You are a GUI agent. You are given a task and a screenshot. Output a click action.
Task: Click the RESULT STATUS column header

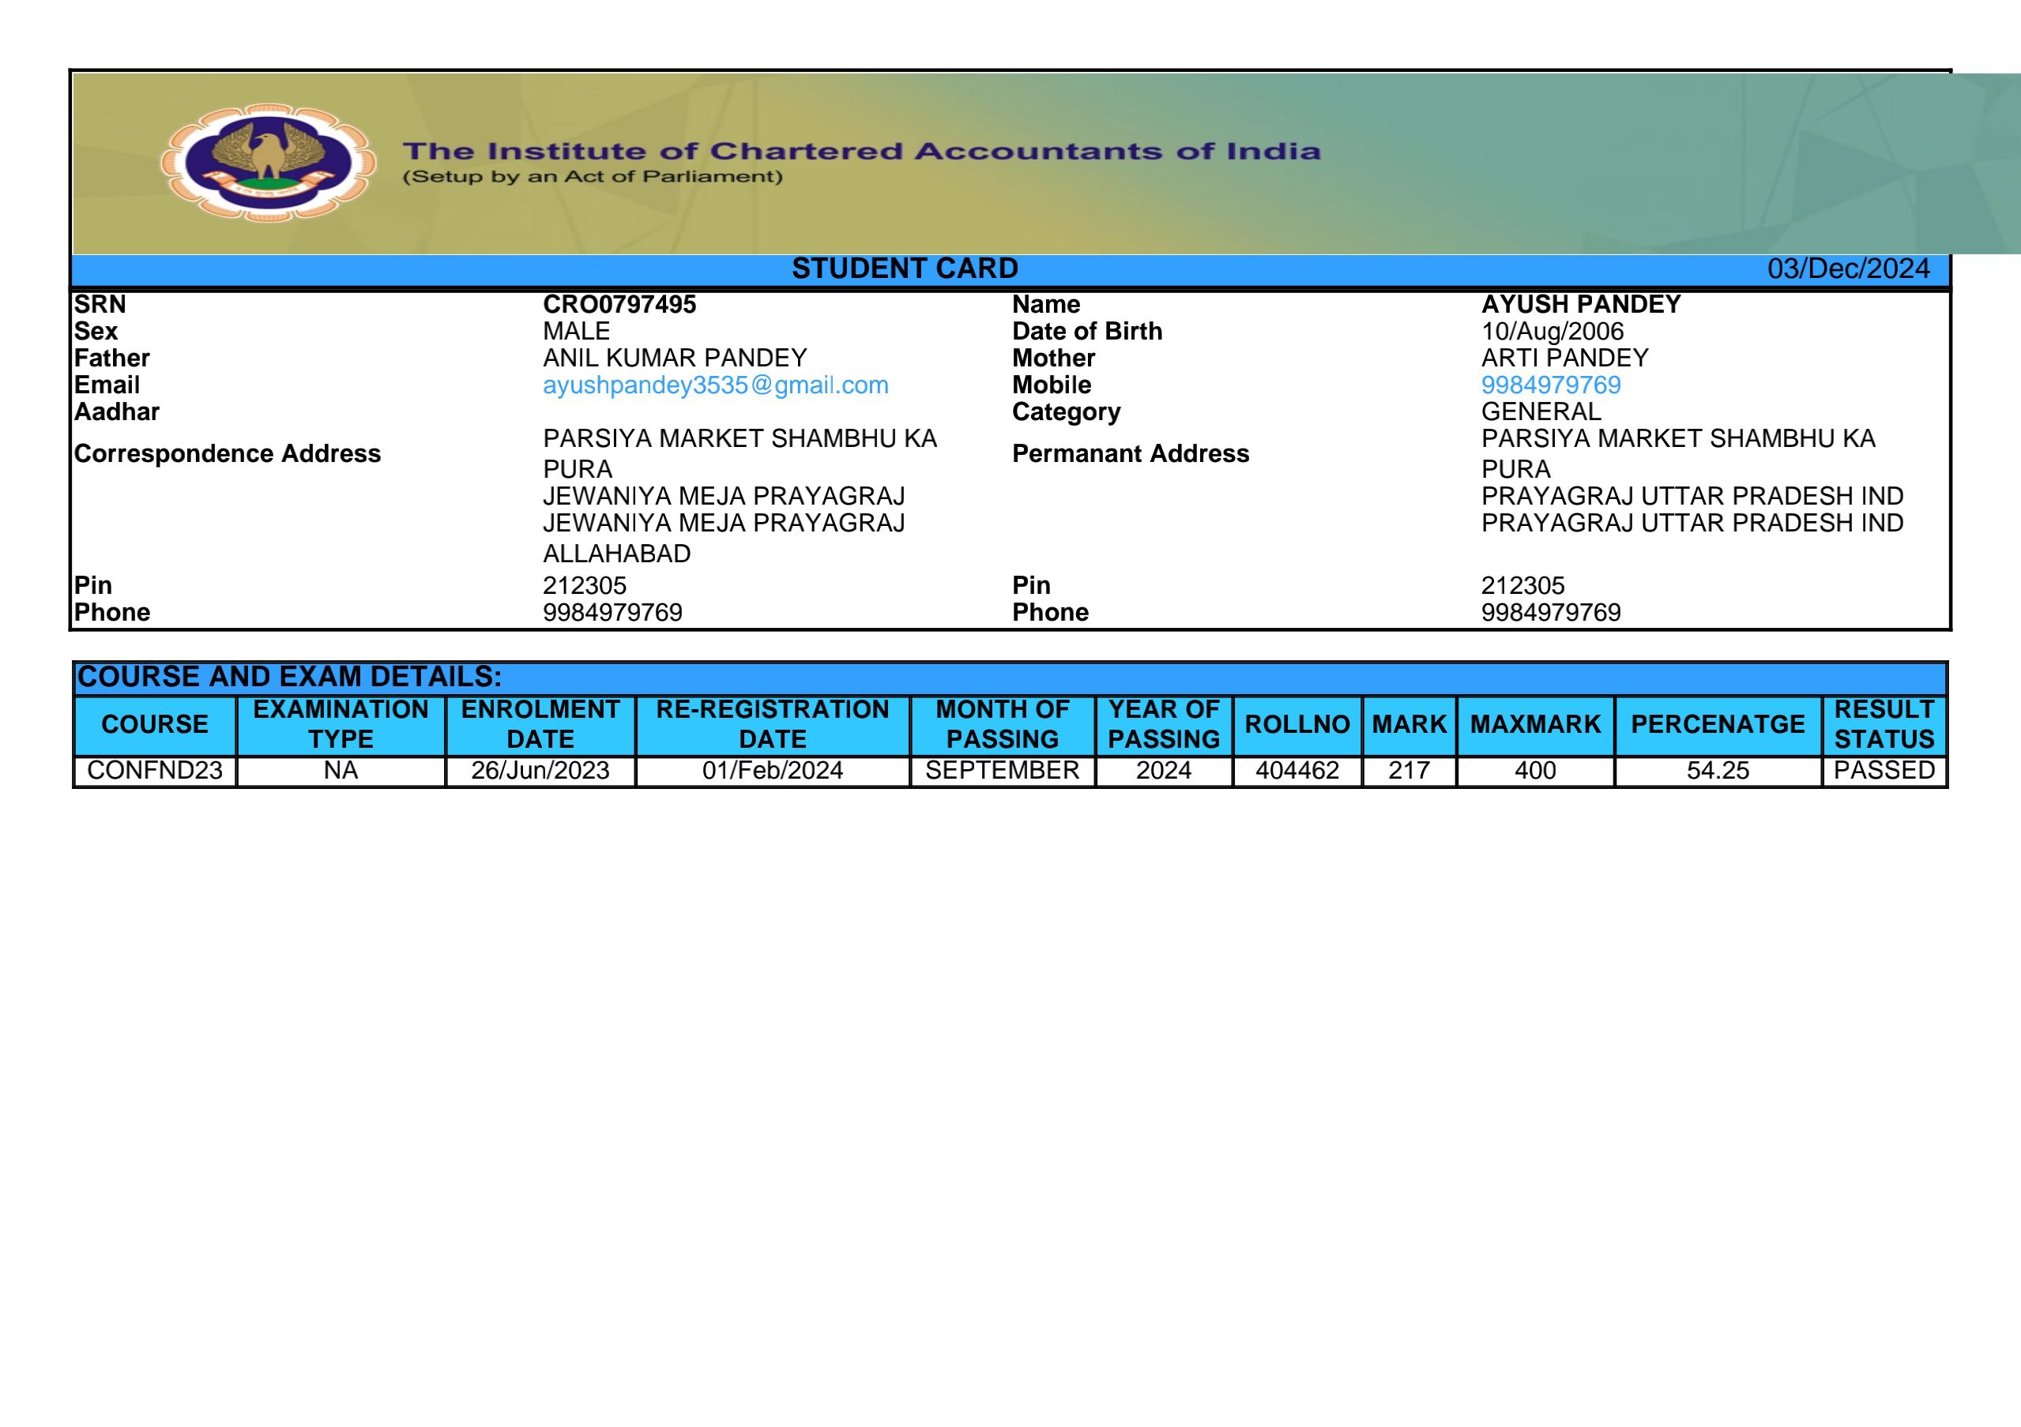click(x=1883, y=724)
